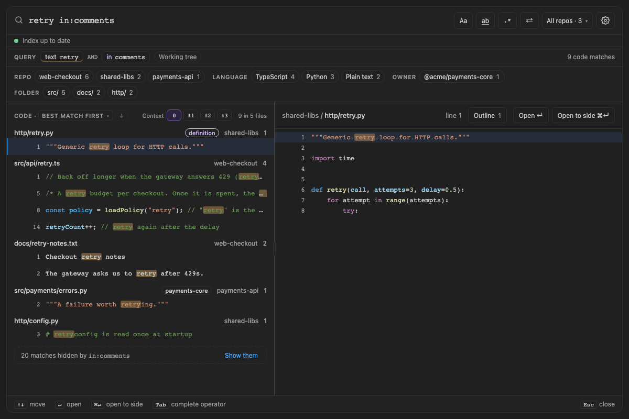The height and width of the screenshot is (419, 629).
Task: Filter by docs/ folder
Action: point(88,93)
